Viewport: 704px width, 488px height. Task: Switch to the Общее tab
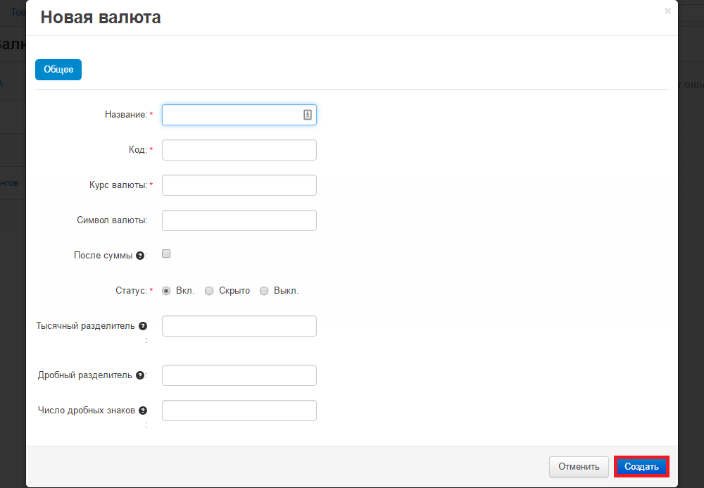coord(58,70)
